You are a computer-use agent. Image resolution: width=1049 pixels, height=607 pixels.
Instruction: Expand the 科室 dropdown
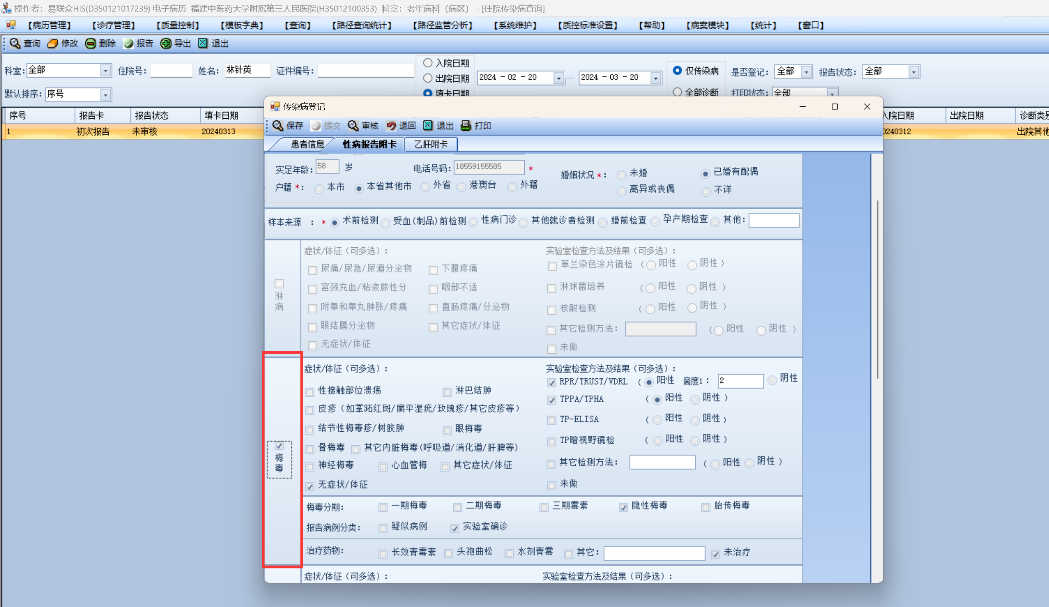click(x=106, y=71)
